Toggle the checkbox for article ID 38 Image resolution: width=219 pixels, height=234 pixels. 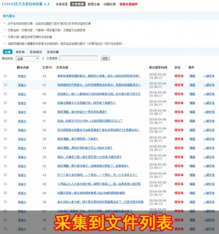(5, 112)
